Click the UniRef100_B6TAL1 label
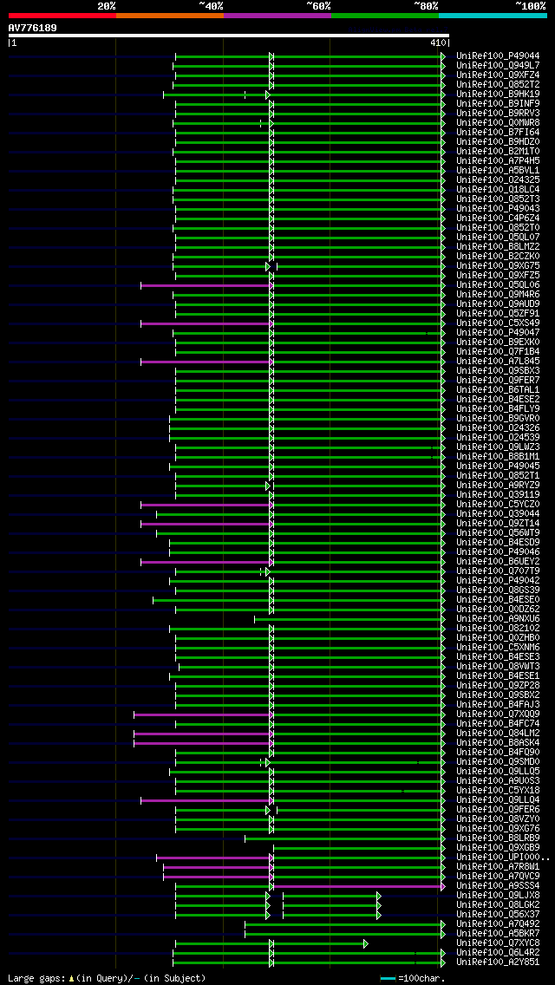555x985 pixels. pos(498,390)
